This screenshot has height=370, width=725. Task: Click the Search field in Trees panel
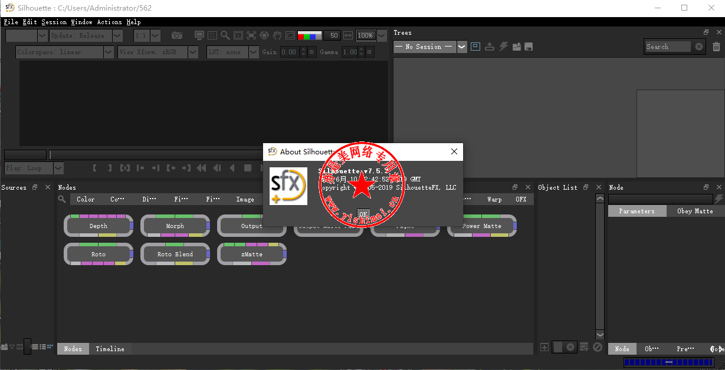(667, 47)
